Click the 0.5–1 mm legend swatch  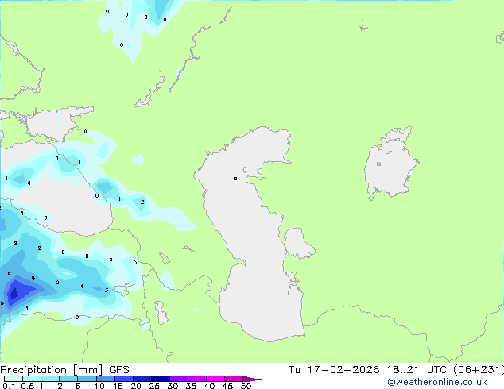(x=32, y=379)
